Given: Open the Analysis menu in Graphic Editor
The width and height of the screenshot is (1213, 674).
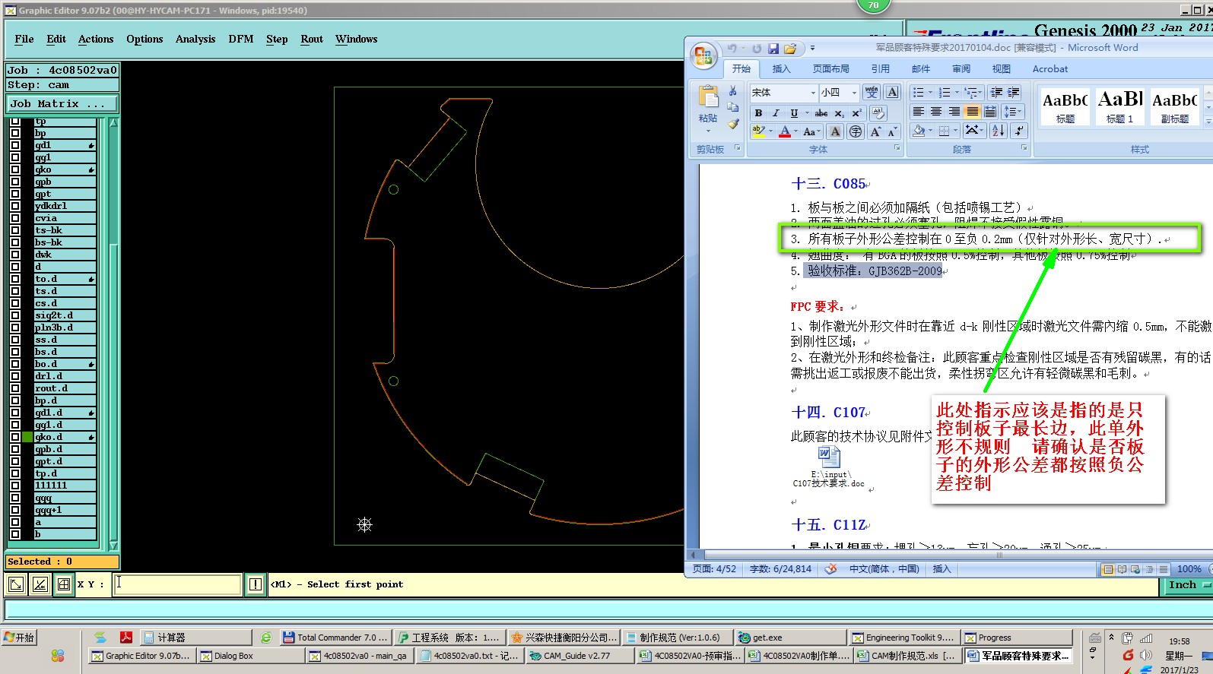Looking at the screenshot, I should 195,40.
